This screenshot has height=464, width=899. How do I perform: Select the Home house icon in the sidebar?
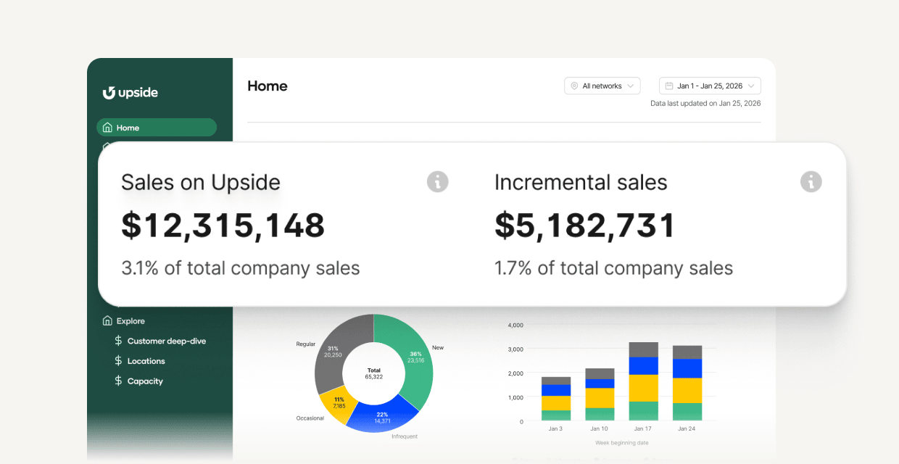(x=106, y=127)
